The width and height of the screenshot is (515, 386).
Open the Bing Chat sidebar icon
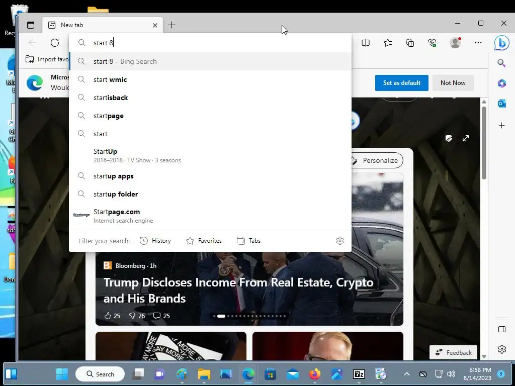pyautogui.click(x=501, y=43)
